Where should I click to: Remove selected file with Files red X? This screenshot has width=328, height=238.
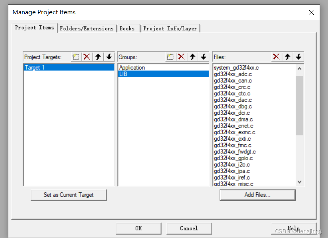tap(276, 57)
